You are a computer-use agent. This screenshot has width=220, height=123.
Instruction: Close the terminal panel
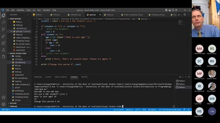189,77
